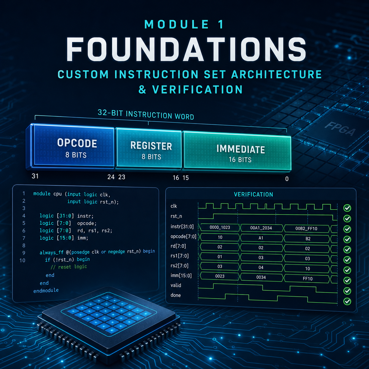
Task: Click the checkmark icon for the rs1[7:0] row
Action: coord(347,260)
